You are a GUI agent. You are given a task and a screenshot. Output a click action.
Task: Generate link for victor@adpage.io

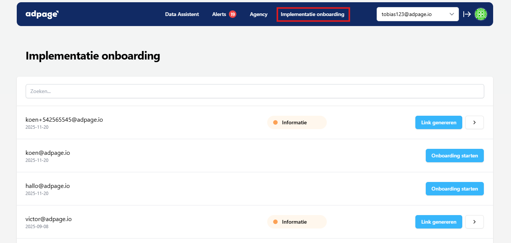click(x=438, y=222)
